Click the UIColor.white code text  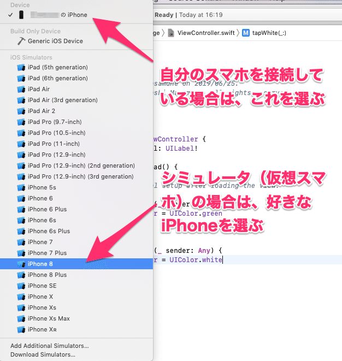pos(196,260)
